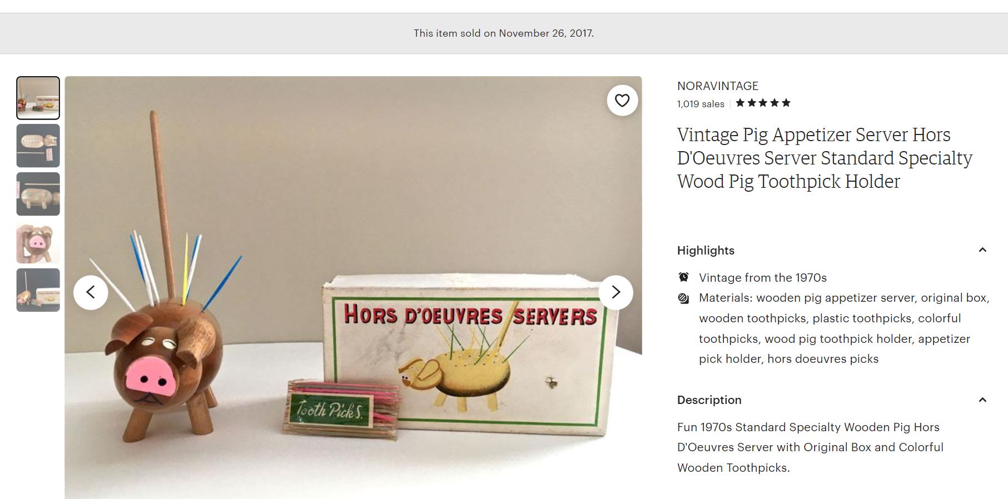The height and width of the screenshot is (499, 1008).
Task: Click the materials icon in Highlights
Action: pos(684,298)
